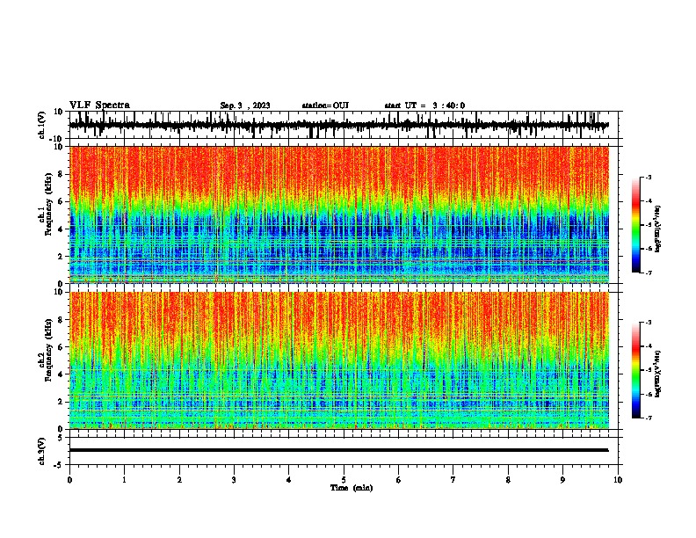Viewport: 696px width, 538px height.
Task: Select the date text "Sep. 3, 2023"
Action: point(245,105)
